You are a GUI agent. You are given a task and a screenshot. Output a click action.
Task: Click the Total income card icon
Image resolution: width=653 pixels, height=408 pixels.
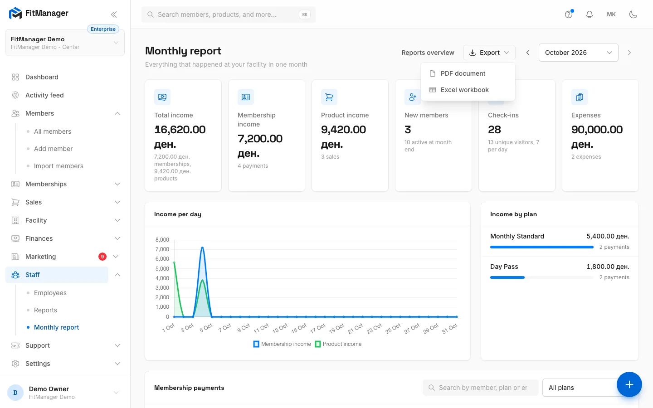(162, 97)
